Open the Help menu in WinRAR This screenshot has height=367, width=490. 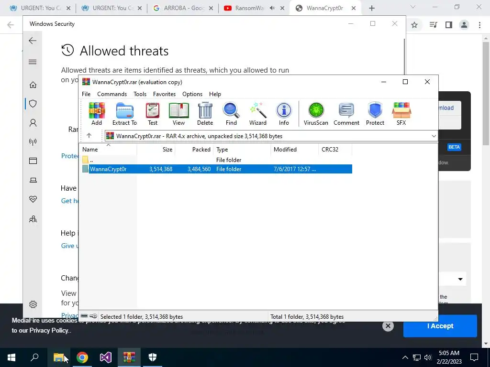[215, 94]
